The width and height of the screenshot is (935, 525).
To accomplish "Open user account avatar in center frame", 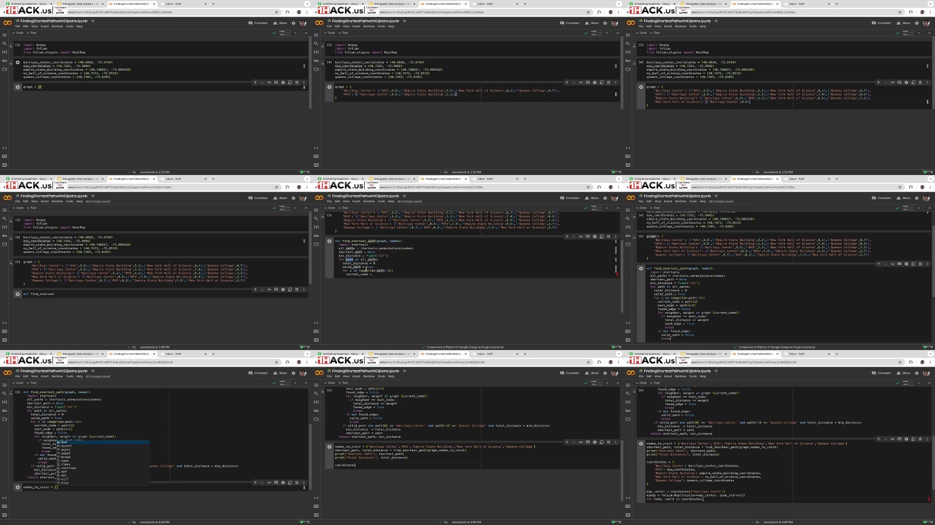I will point(615,198).
